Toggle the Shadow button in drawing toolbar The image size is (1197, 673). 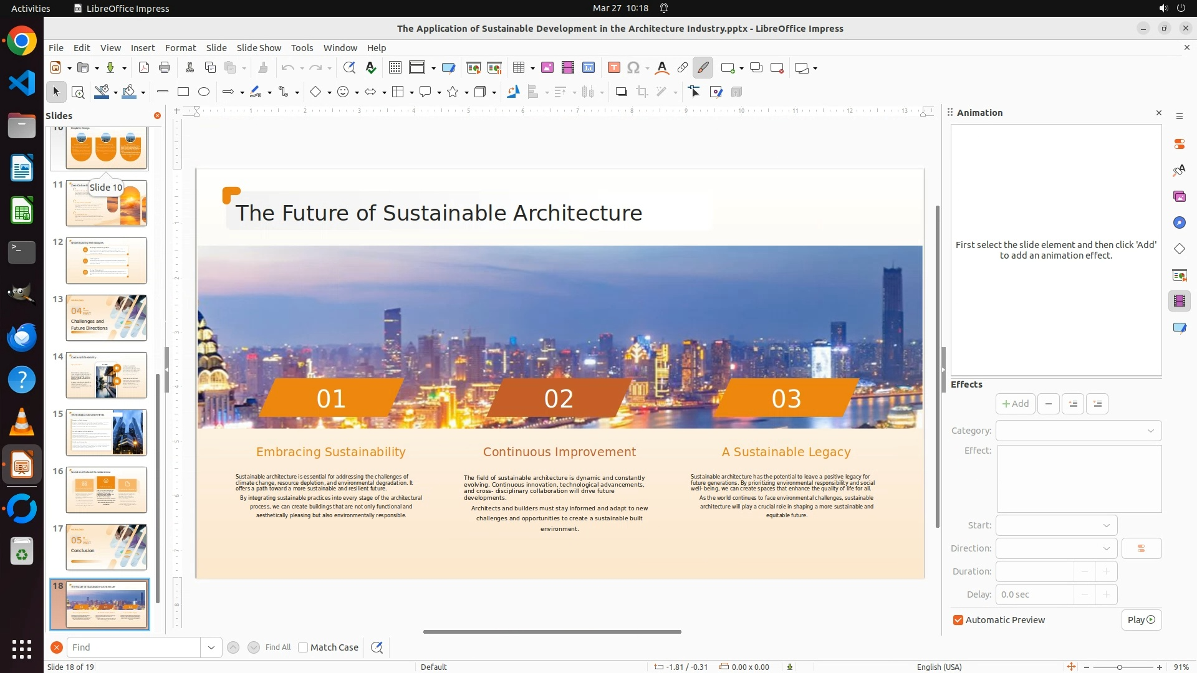point(621,92)
